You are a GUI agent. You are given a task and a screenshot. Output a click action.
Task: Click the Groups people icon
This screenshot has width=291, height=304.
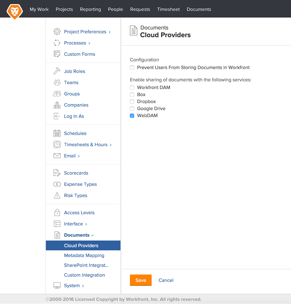click(57, 94)
